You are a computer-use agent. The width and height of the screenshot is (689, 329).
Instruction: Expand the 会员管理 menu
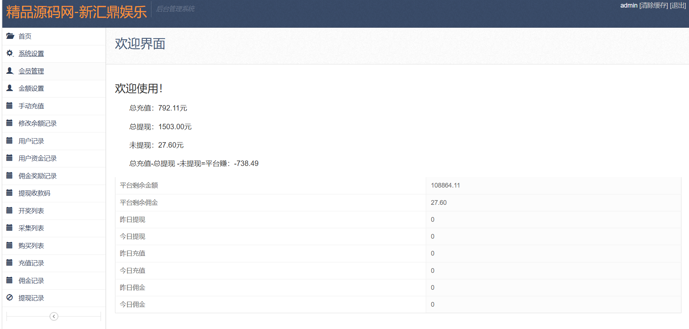(x=31, y=71)
